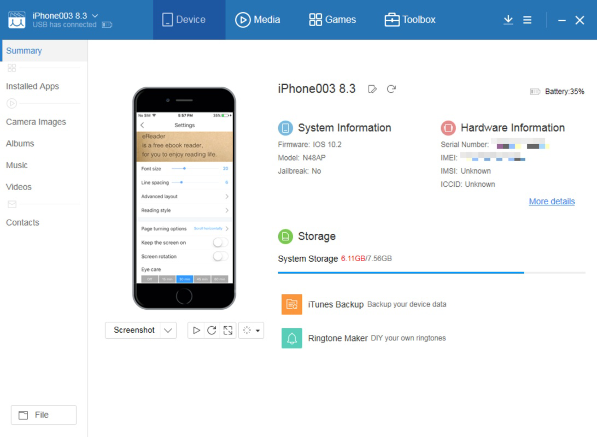Click the 'IMSI: Unknown' text

466,171
